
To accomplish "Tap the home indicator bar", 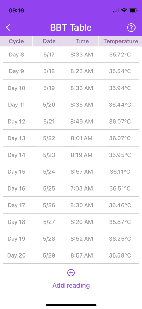I will click(71, 305).
